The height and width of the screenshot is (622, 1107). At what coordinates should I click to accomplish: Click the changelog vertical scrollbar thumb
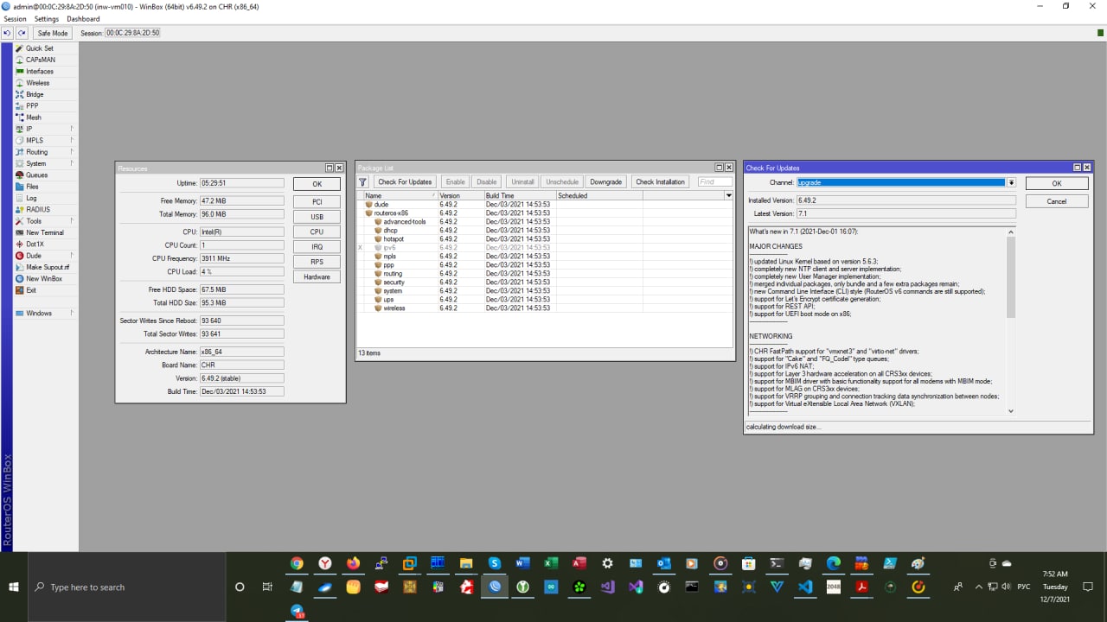pos(1011,278)
